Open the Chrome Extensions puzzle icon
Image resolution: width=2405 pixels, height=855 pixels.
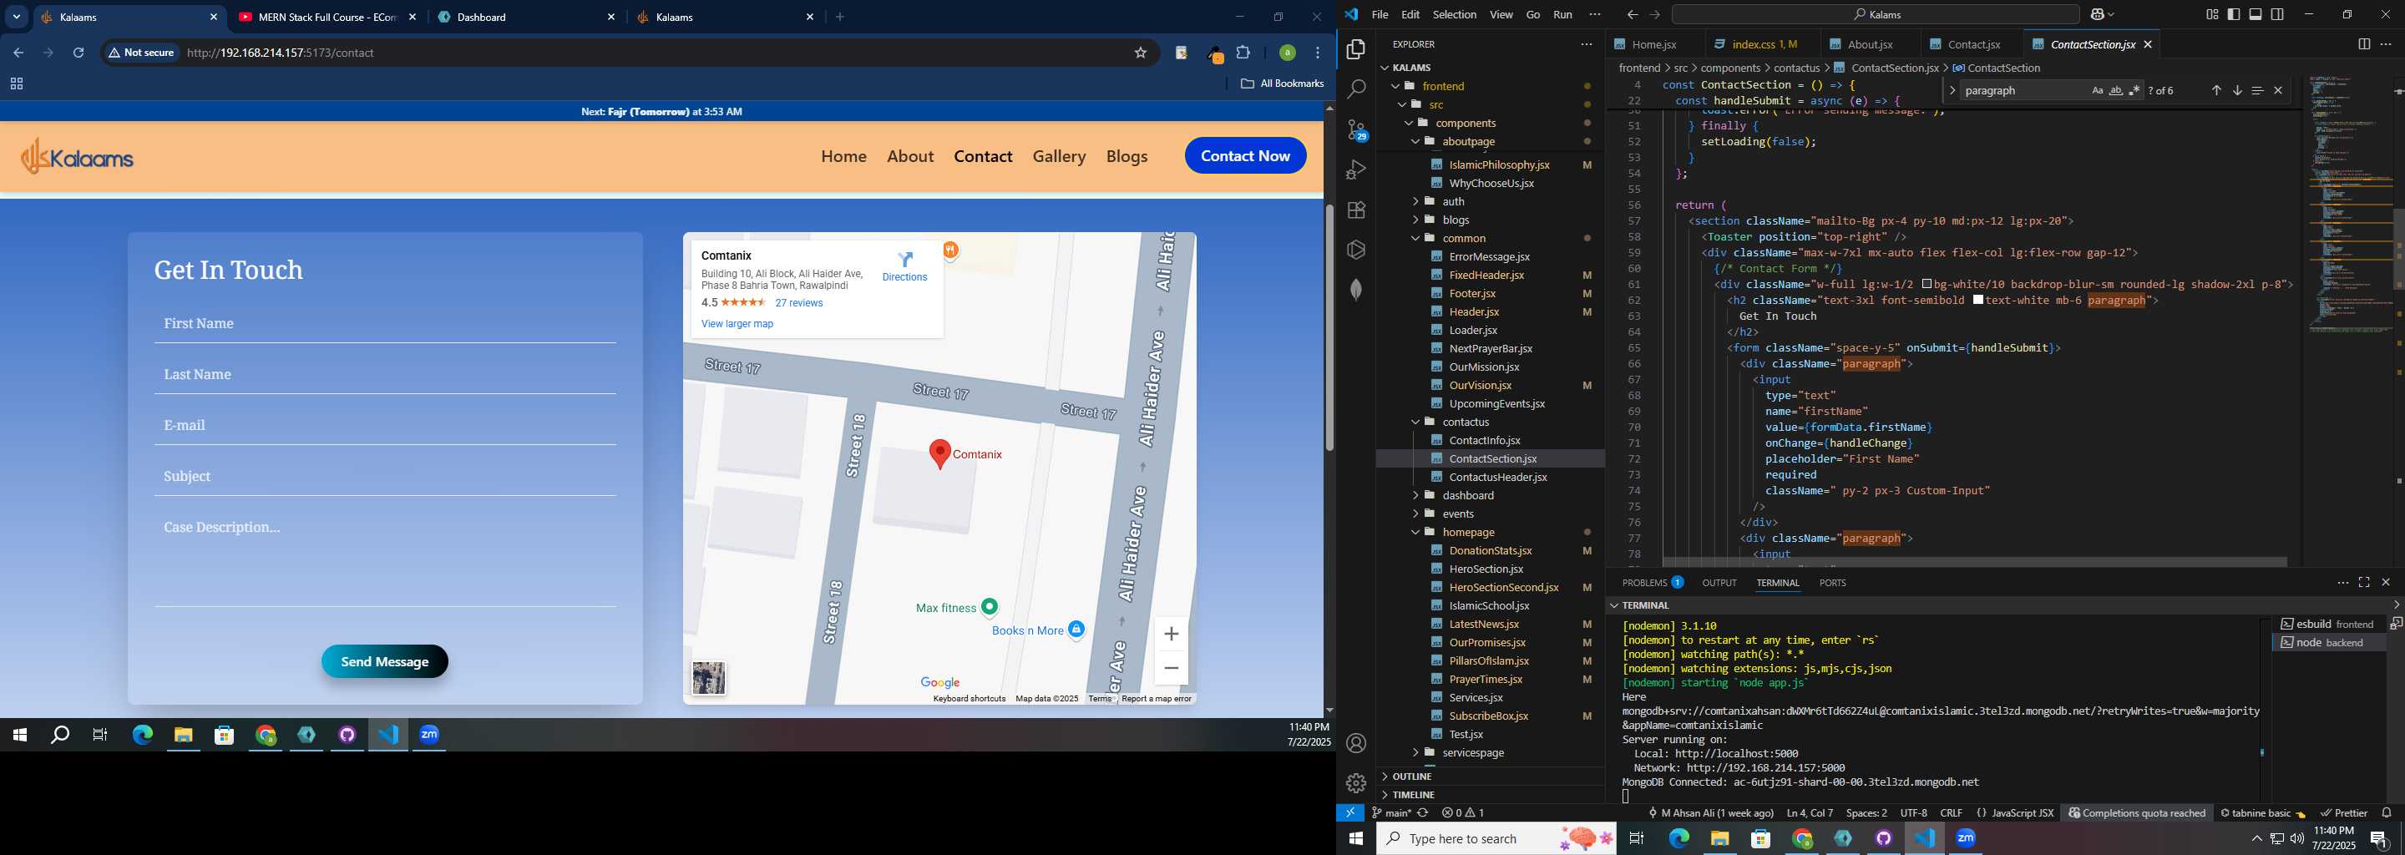point(1243,53)
